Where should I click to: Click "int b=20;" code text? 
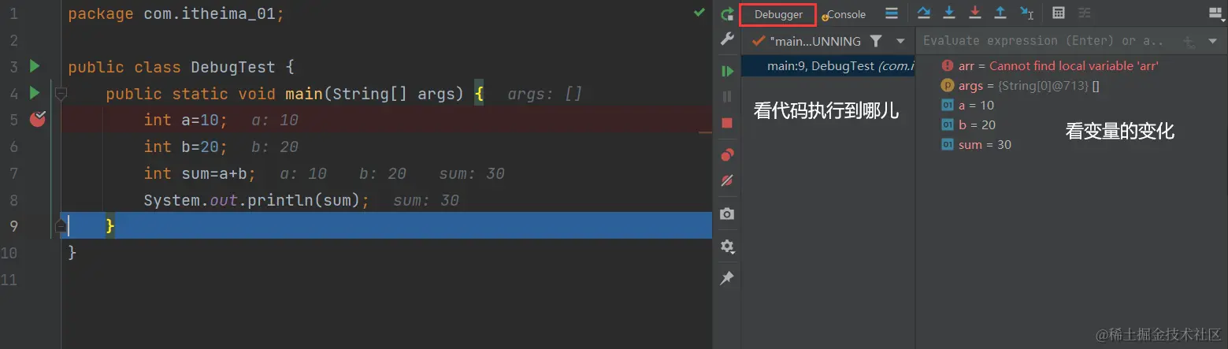pyautogui.click(x=185, y=147)
